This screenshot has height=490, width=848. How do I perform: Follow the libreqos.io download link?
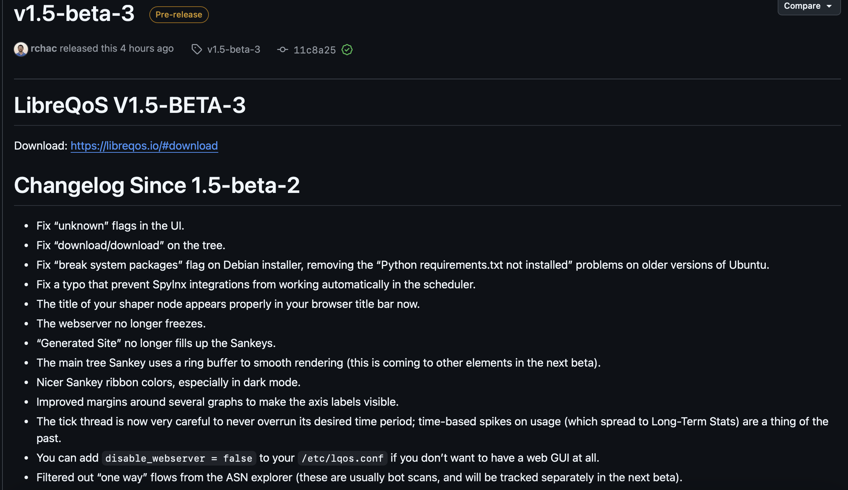tap(144, 145)
